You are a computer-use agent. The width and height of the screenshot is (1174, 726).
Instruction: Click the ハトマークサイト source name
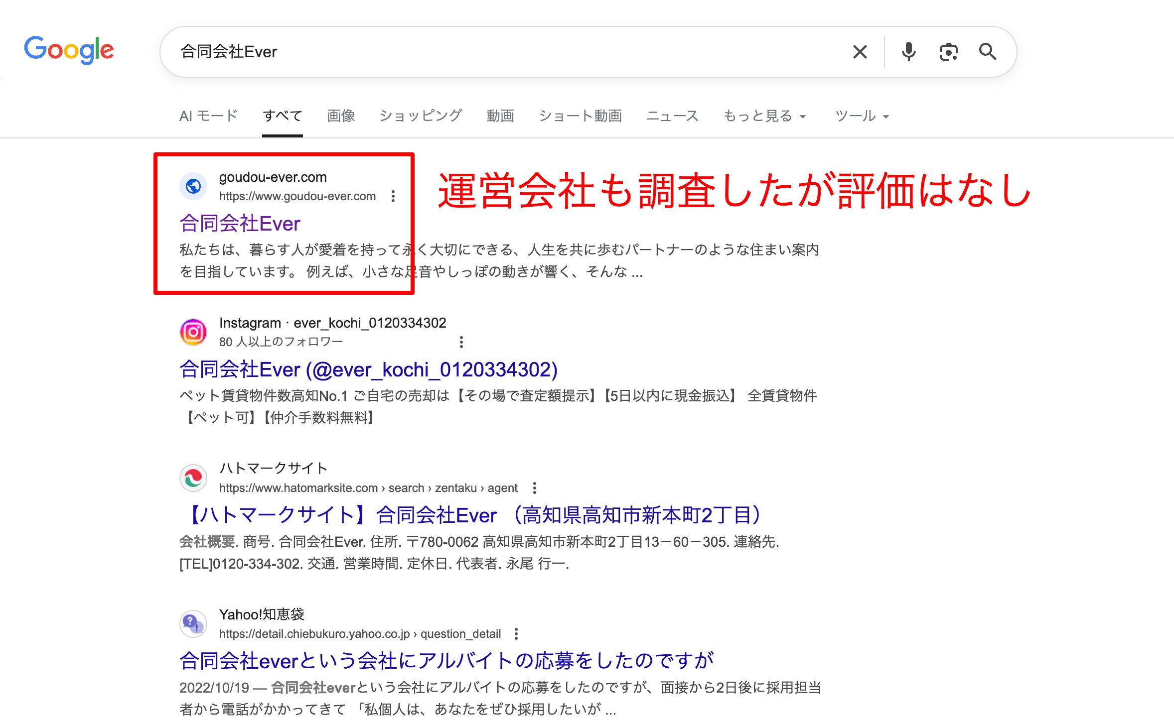point(274,469)
